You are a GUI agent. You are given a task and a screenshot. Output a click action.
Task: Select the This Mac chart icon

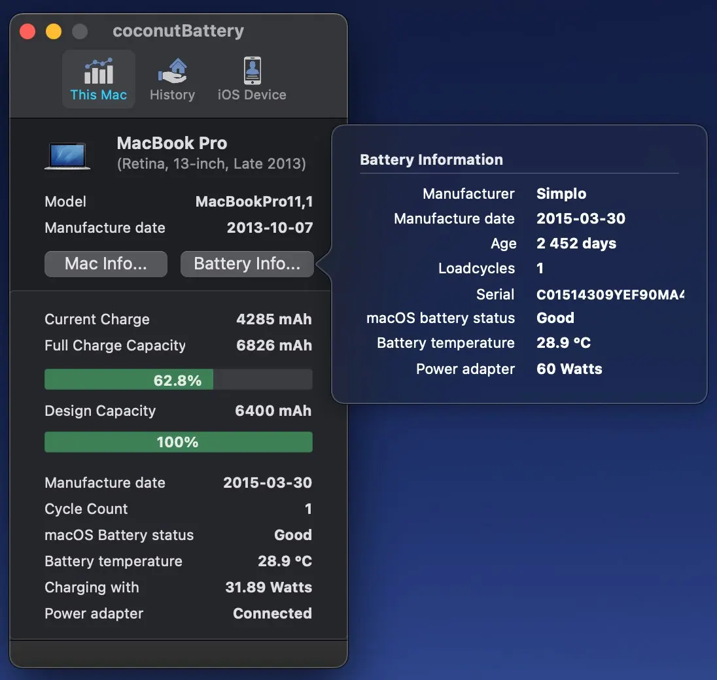99,71
